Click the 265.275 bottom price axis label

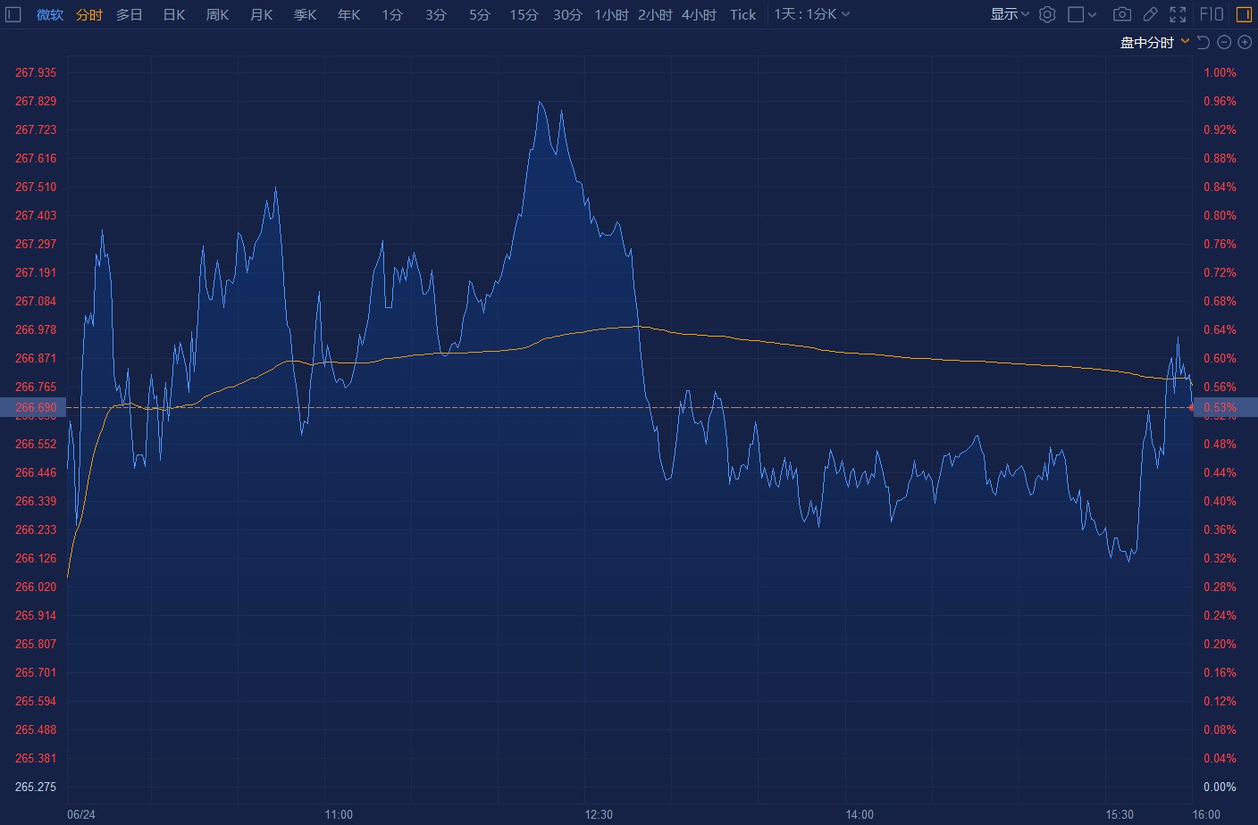(36, 787)
